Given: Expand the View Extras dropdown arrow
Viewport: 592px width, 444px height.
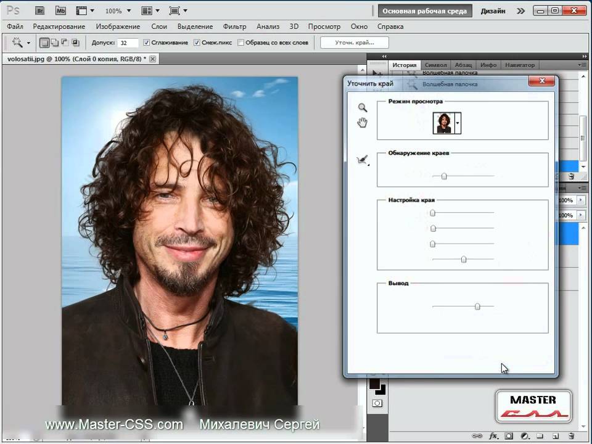Looking at the screenshot, I should point(92,11).
